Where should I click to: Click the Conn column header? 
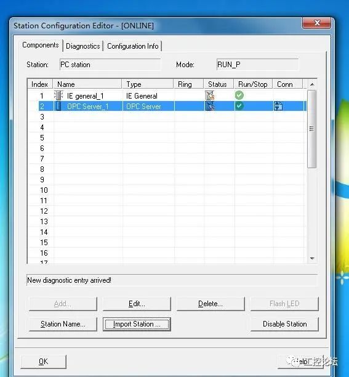[x=287, y=84]
